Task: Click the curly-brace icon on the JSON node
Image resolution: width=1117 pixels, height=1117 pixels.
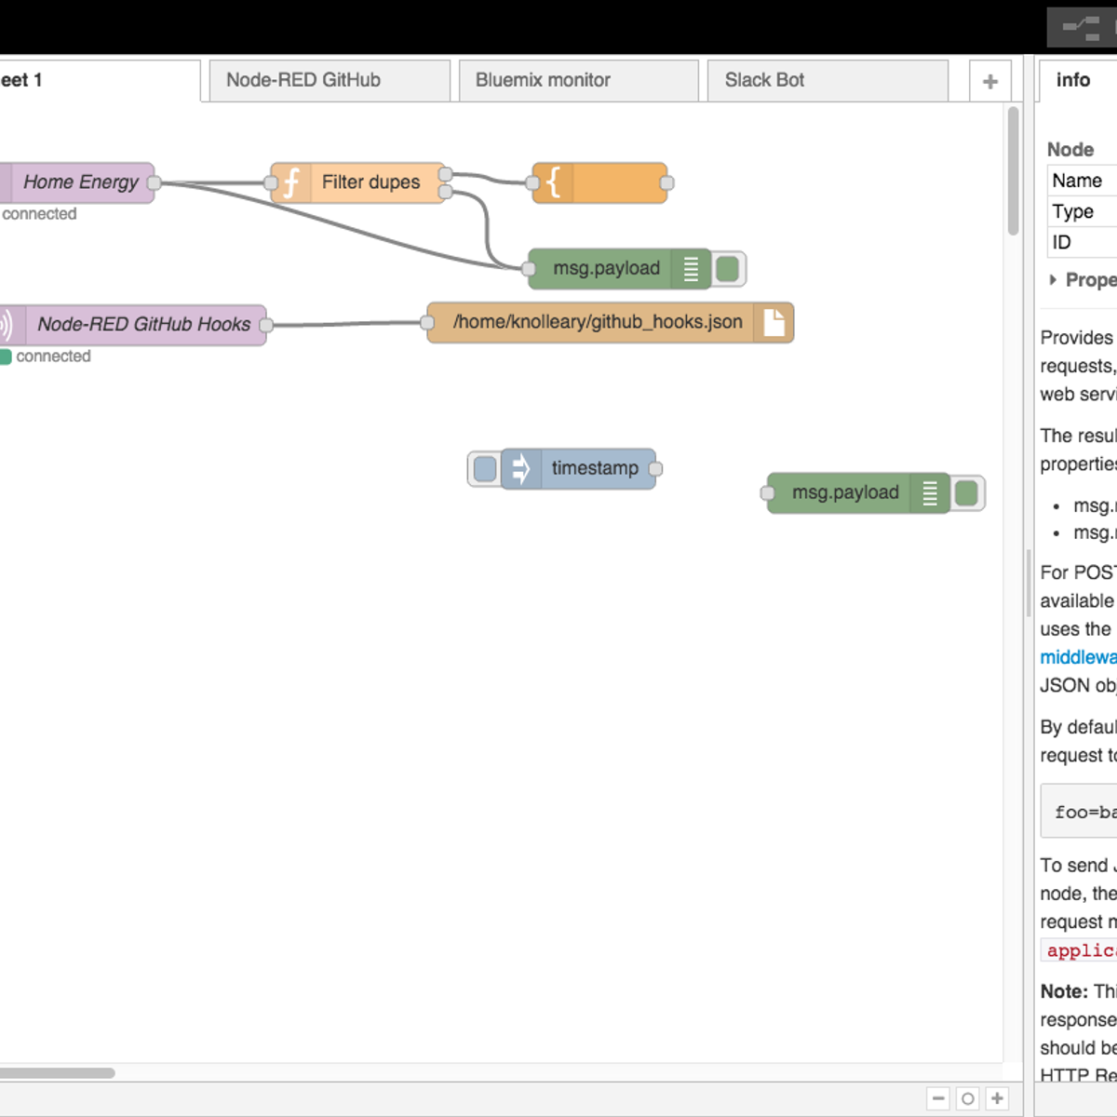Action: 554,183
